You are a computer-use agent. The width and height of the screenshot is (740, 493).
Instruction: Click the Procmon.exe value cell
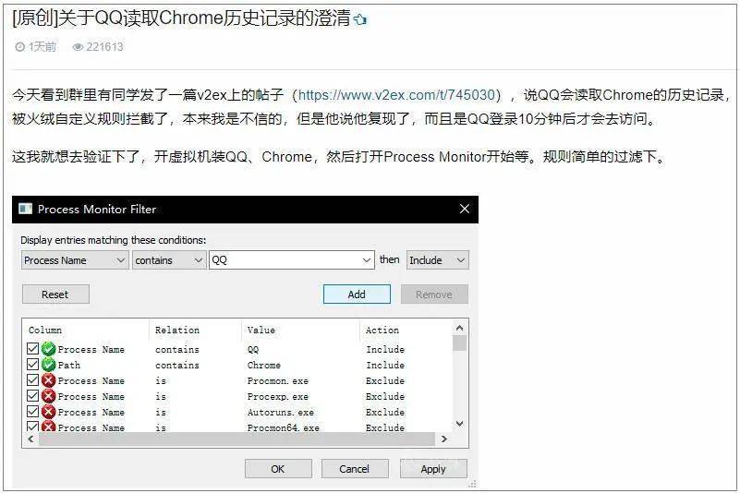click(277, 380)
